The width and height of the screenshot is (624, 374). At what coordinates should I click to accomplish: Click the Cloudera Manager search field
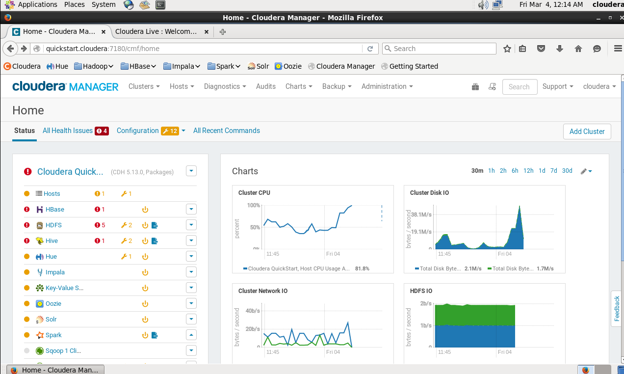(x=520, y=87)
